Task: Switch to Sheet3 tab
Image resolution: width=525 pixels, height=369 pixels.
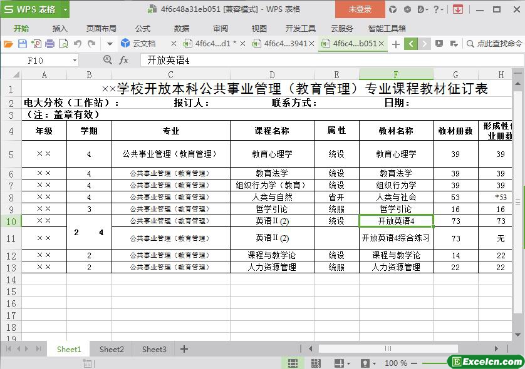Action: tap(154, 349)
